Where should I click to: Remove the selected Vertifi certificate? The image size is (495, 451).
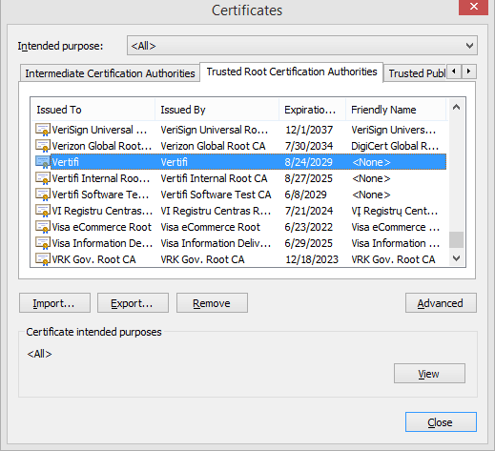pyautogui.click(x=212, y=303)
